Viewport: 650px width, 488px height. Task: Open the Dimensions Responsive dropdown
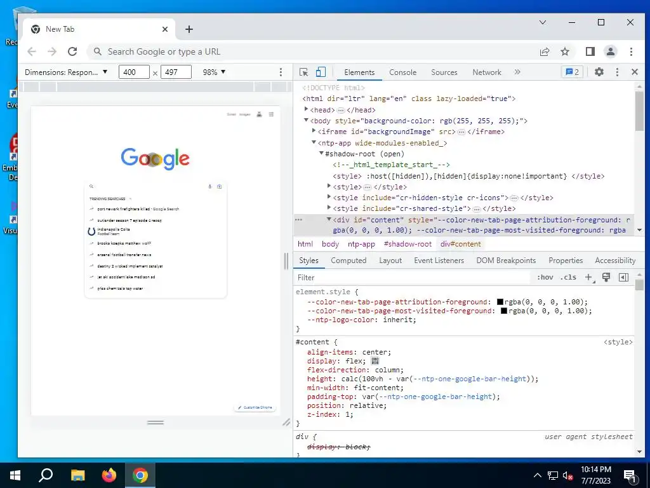[x=66, y=72]
